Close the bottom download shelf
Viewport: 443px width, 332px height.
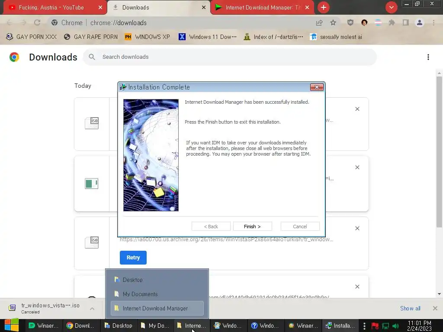point(435,308)
